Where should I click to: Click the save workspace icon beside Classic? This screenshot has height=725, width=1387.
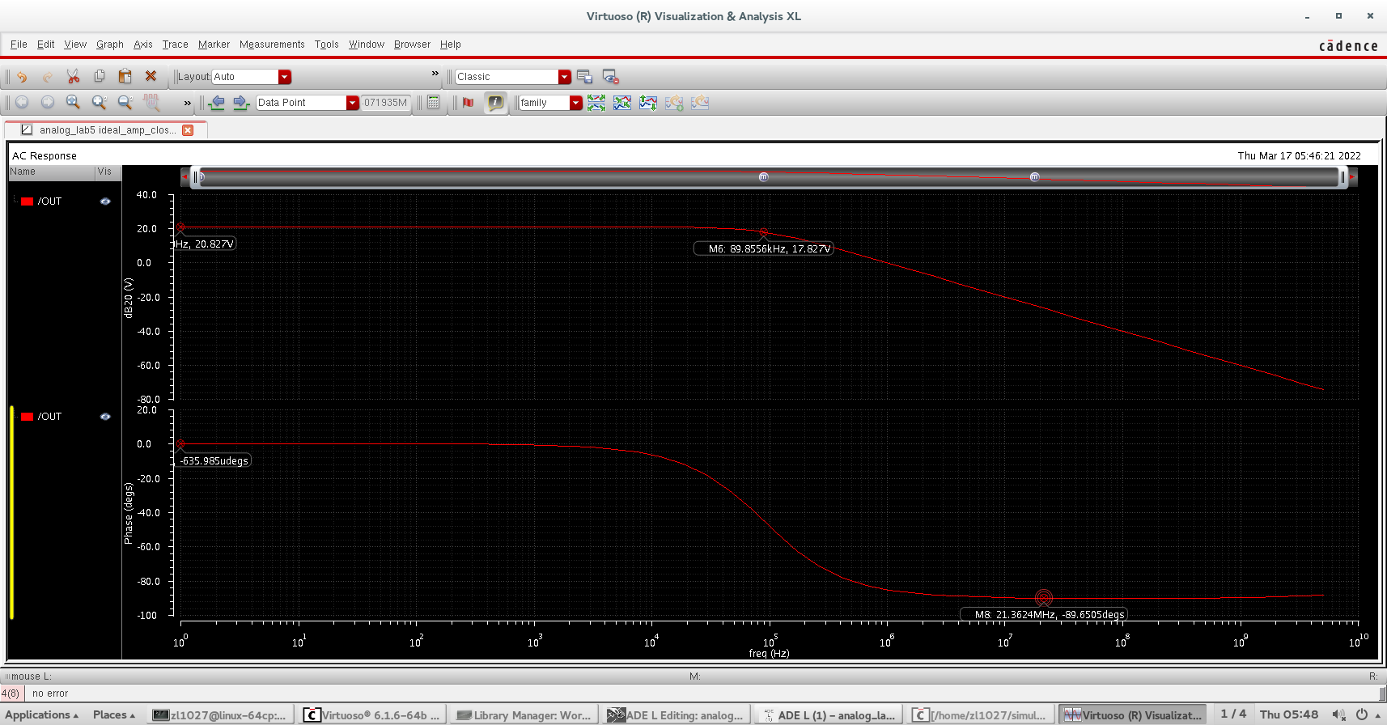pos(585,77)
